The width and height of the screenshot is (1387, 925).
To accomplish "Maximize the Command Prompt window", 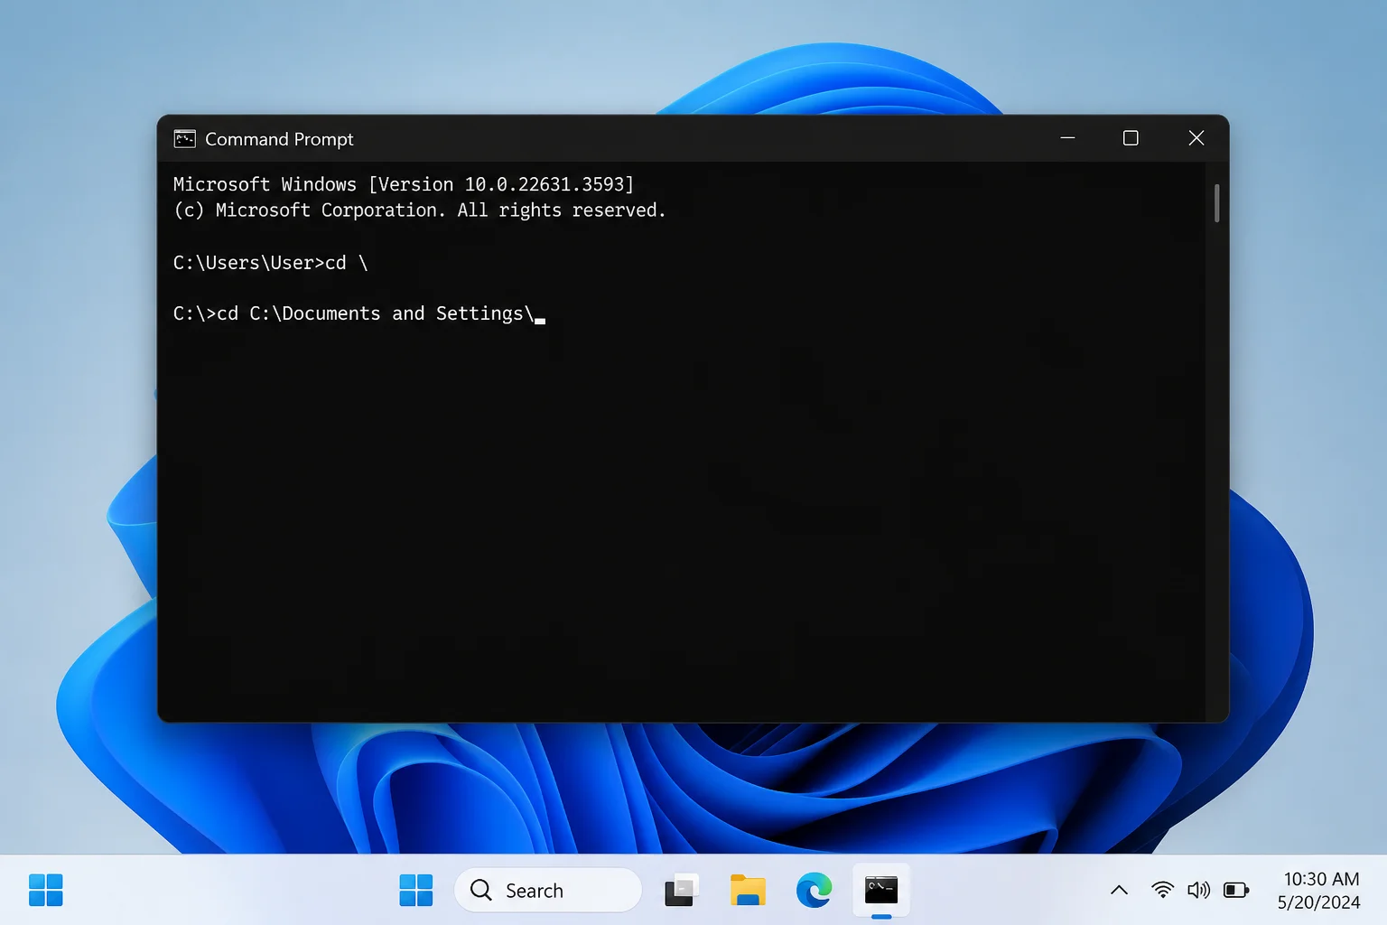I will point(1131,138).
